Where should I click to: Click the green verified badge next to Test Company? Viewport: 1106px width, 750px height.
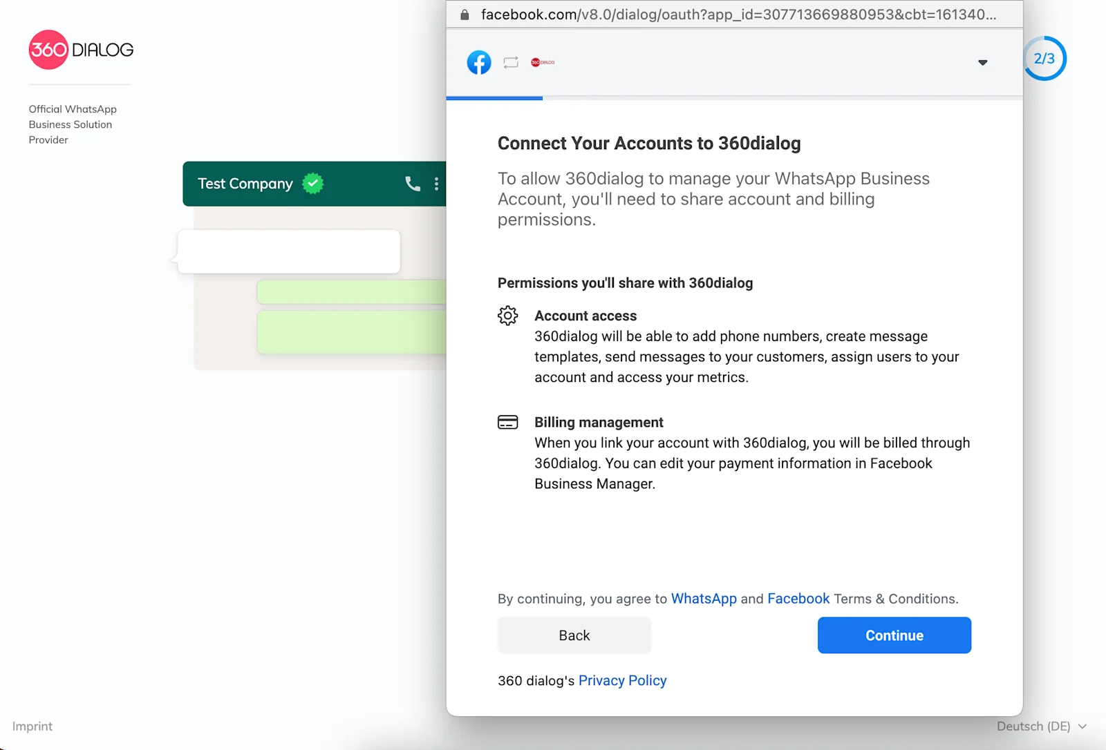coord(313,183)
